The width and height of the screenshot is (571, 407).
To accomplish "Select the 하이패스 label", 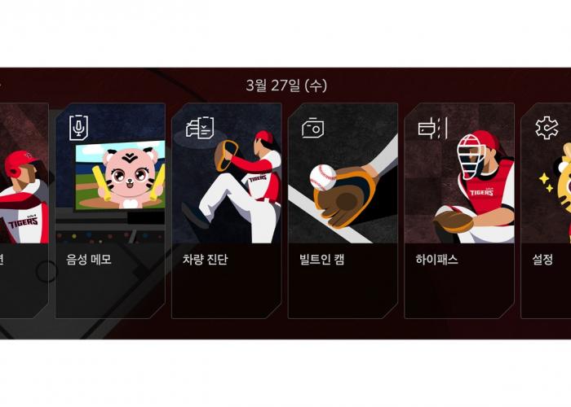I will 437,260.
